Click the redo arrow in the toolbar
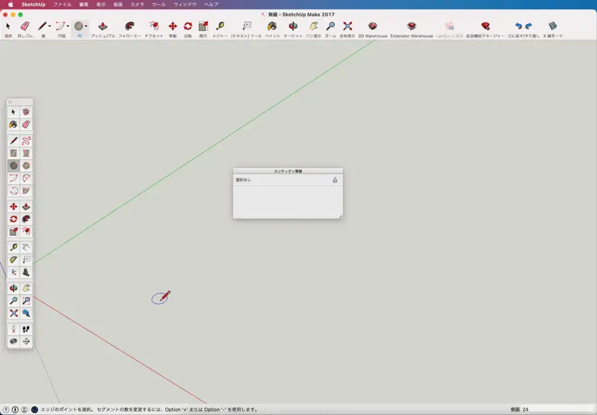The width and height of the screenshot is (597, 415). tap(528, 26)
